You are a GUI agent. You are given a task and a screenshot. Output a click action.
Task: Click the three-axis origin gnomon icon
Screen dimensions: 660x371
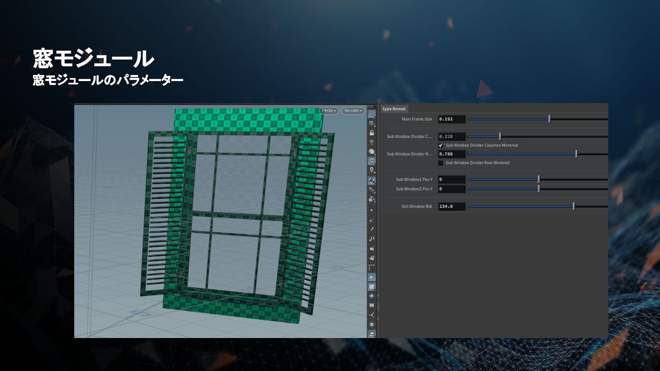(372, 315)
